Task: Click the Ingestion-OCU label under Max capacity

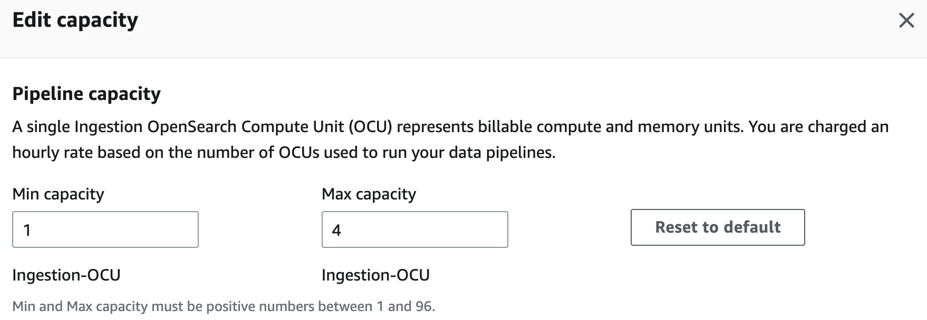Action: pyautogui.click(x=375, y=275)
